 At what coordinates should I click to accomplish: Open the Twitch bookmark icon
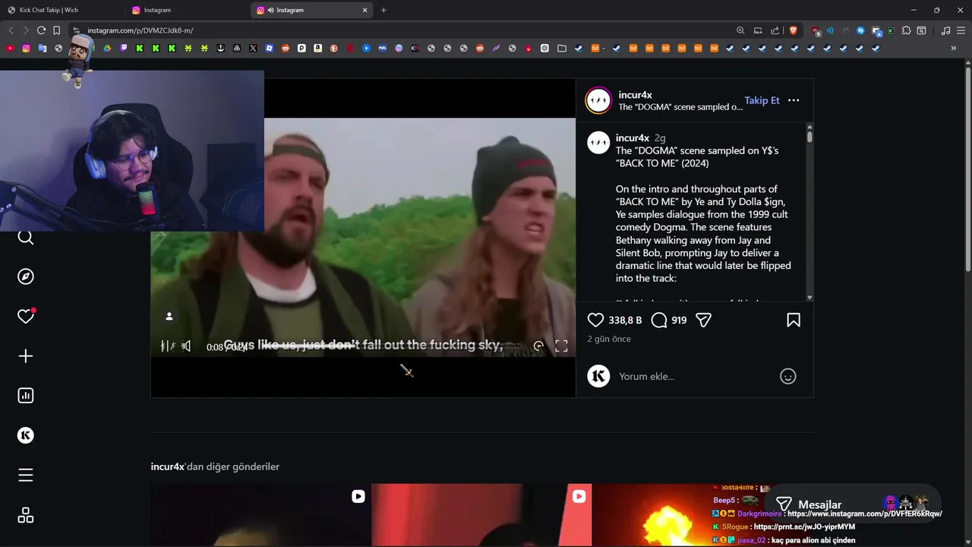click(x=124, y=48)
